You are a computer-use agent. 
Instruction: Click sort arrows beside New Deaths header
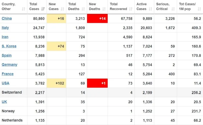(104, 9)
